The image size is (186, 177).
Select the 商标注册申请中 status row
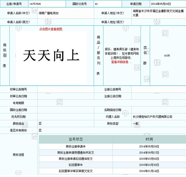coord(76,146)
